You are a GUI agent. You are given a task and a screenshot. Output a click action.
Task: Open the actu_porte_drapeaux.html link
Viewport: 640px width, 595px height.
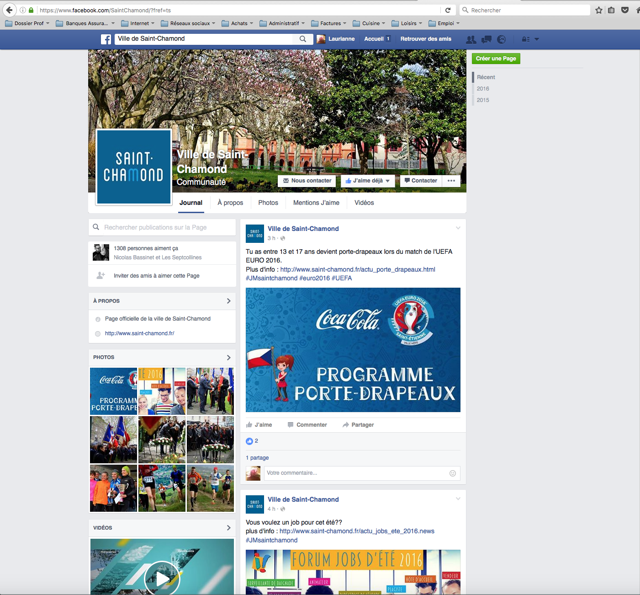[x=358, y=269]
